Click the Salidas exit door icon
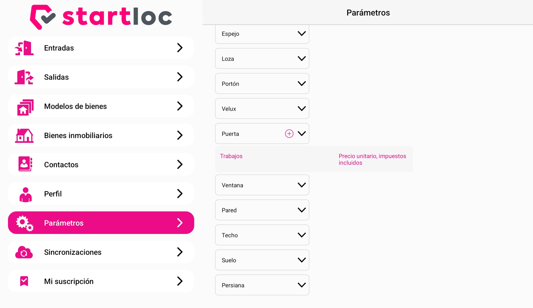The image size is (533, 308). click(x=24, y=77)
